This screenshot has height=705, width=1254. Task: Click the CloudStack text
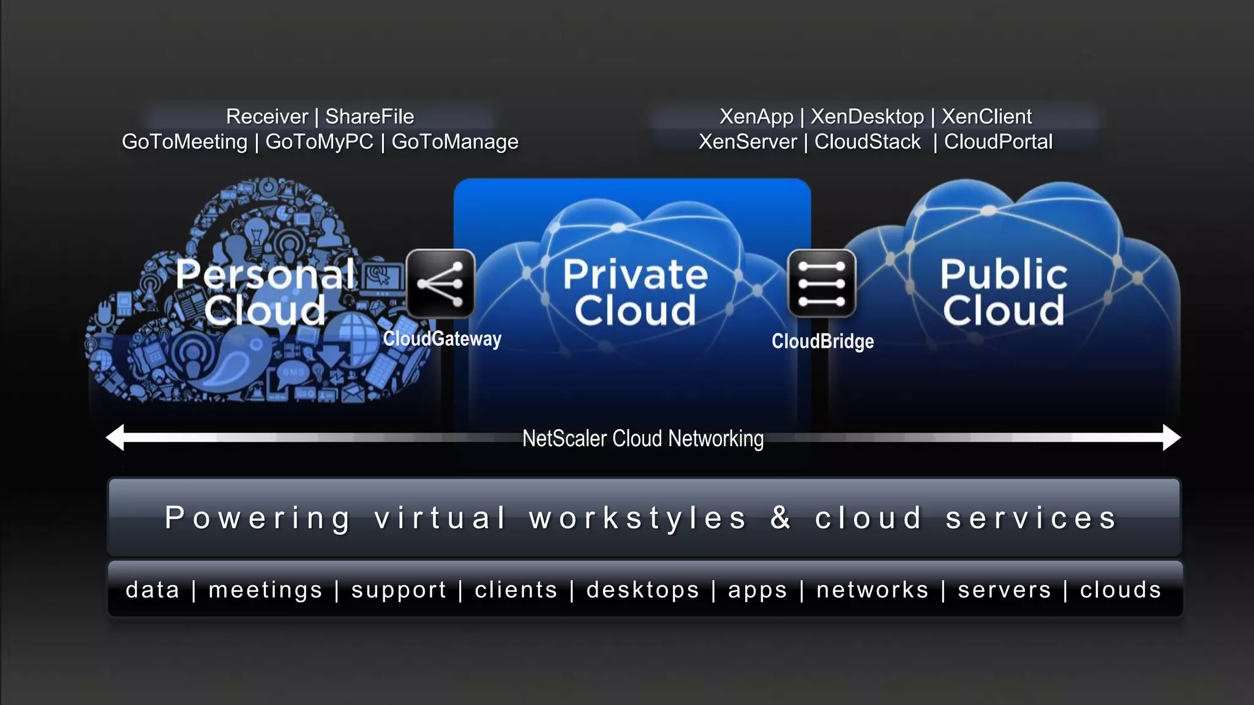(x=868, y=142)
